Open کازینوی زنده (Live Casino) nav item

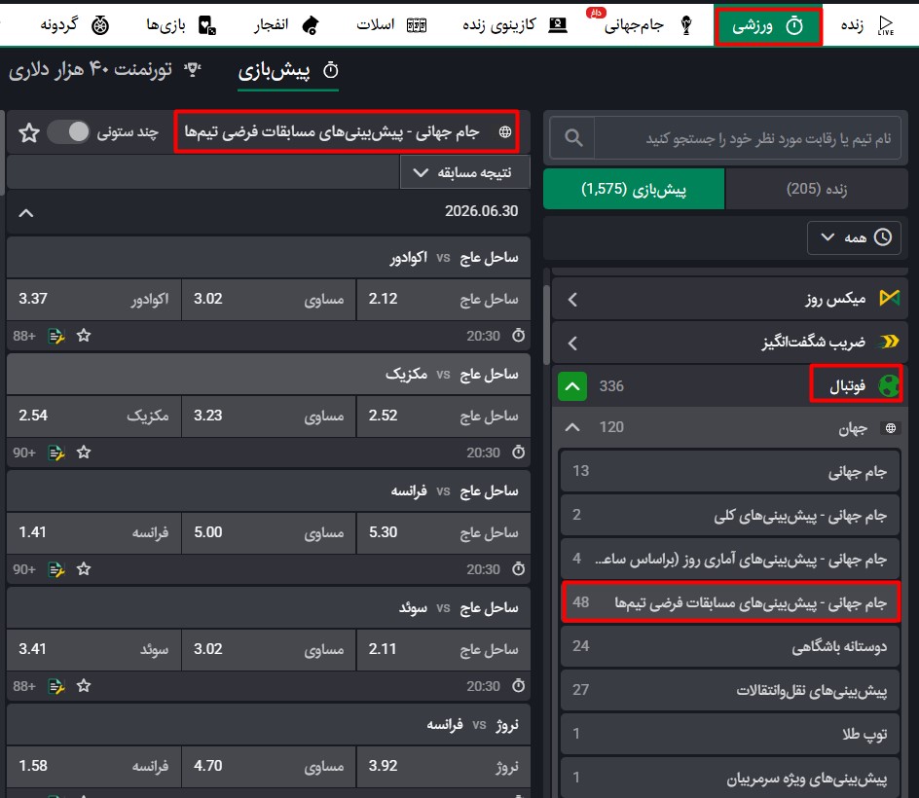pos(515,25)
